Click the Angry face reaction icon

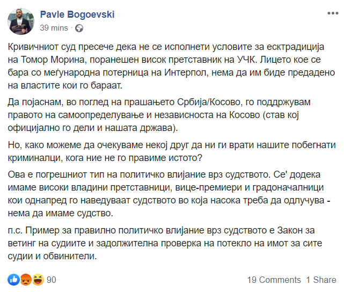(x=26, y=280)
